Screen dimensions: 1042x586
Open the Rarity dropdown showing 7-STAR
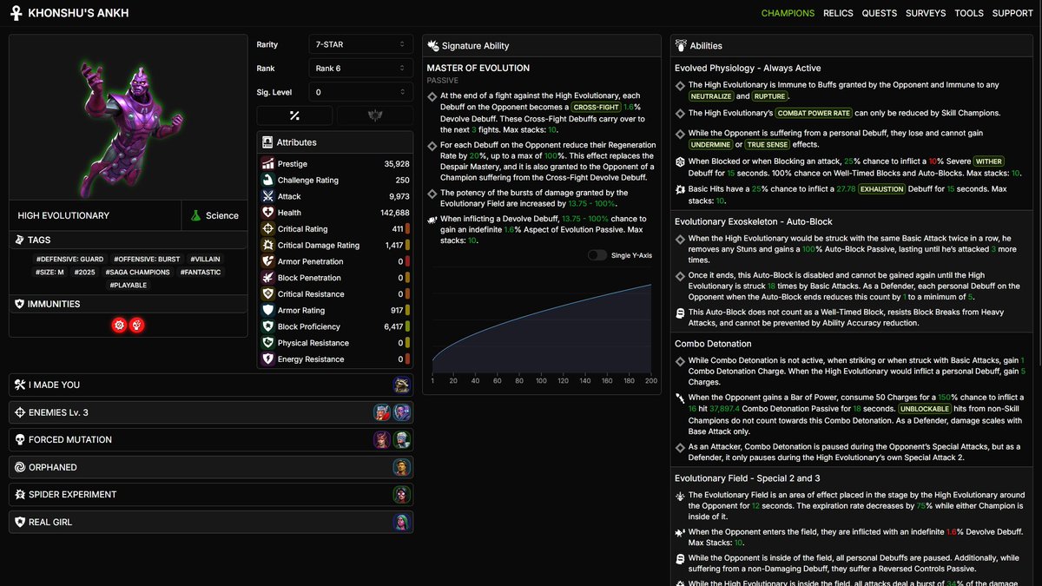(361, 43)
